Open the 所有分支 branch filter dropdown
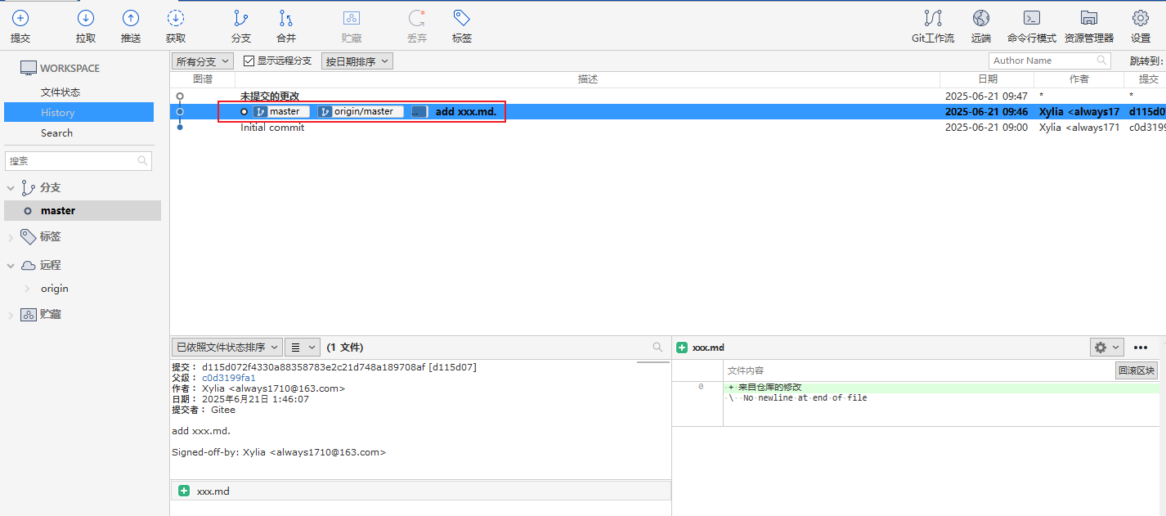1166x516 pixels. pyautogui.click(x=203, y=61)
